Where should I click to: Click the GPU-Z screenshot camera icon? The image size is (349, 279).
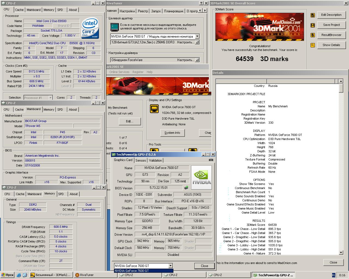[211, 160]
